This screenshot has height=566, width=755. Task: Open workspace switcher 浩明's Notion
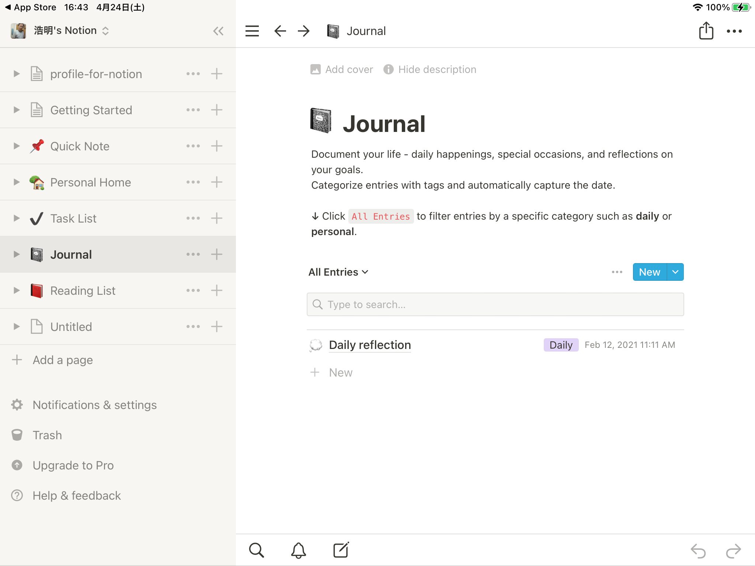(60, 31)
